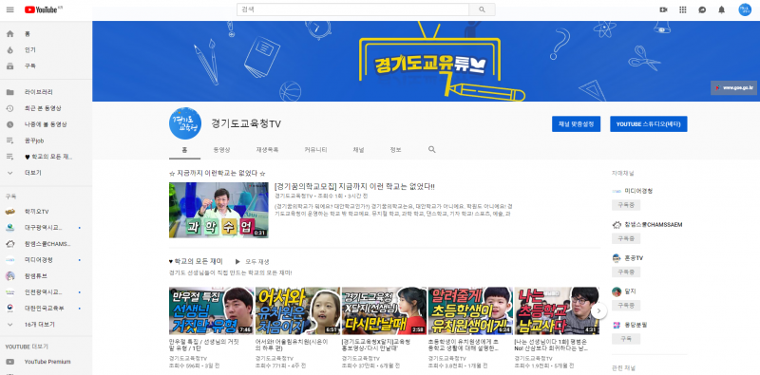Click the search magnifier button

tap(482, 9)
